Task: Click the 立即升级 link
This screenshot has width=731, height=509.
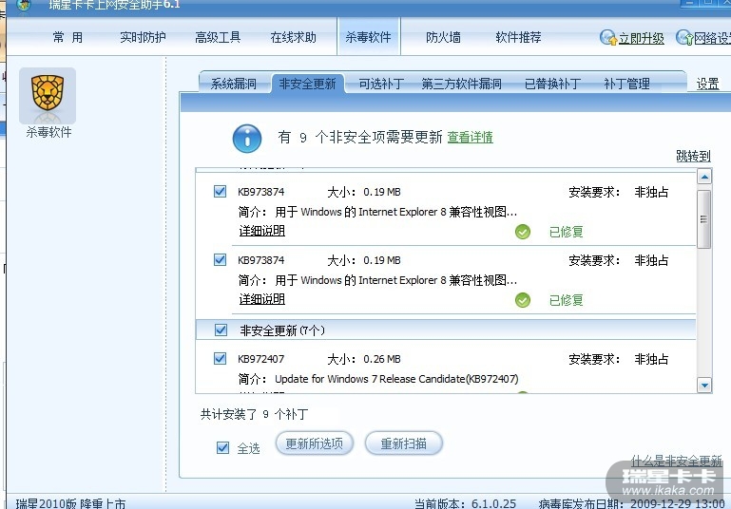Action: click(642, 38)
